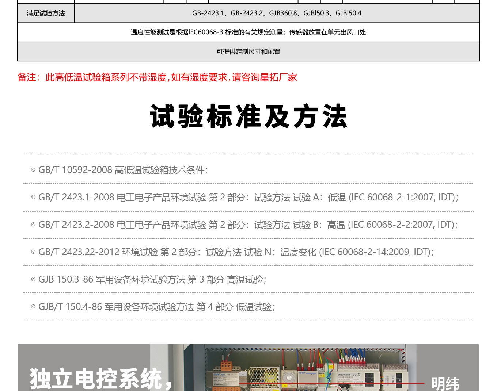Click the 满足试验方法 table header cell

point(46,13)
